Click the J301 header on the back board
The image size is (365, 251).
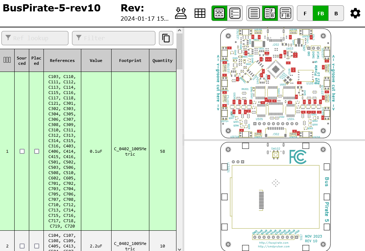tap(276, 237)
